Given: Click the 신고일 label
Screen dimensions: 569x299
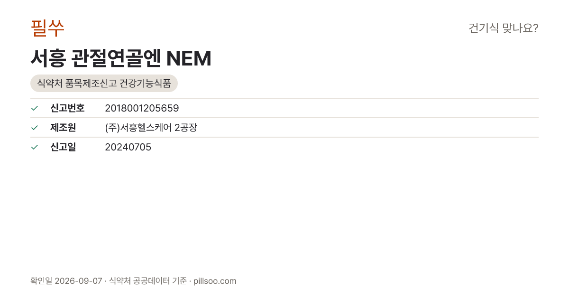Looking at the screenshot, I should click(x=63, y=147).
